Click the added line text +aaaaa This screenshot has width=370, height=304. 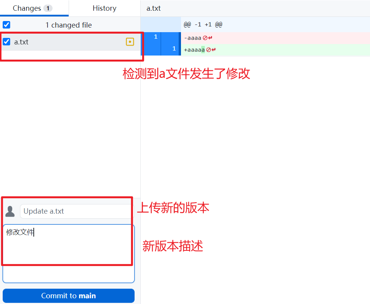tap(194, 50)
